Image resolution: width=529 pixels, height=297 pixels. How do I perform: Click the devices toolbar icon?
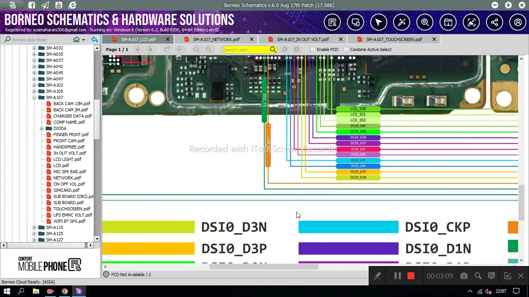(x=355, y=22)
